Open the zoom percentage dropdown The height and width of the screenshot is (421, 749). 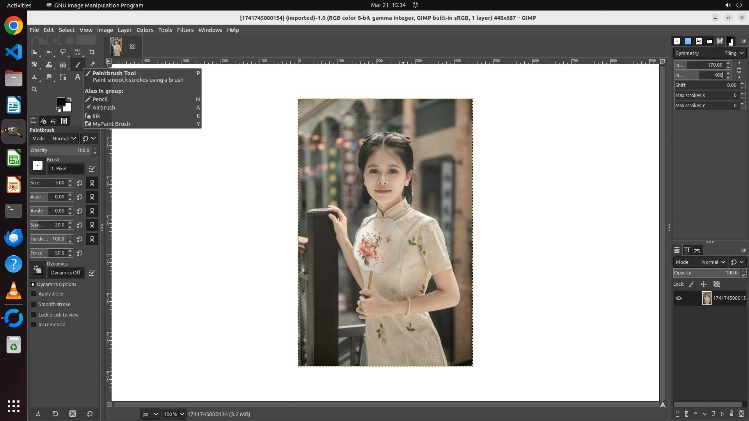coord(182,414)
